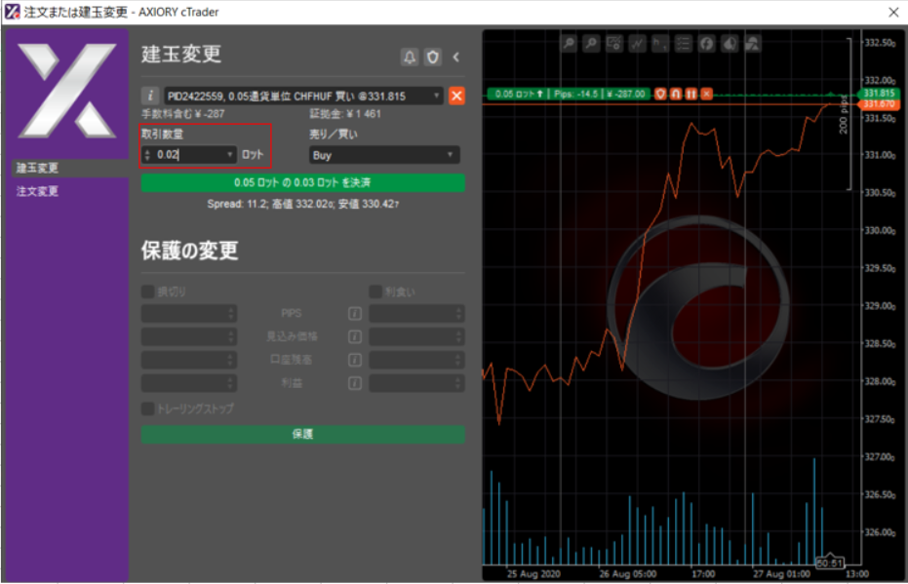Click the reverse position icon on chart line
The height and width of the screenshot is (584, 908).
[x=676, y=94]
